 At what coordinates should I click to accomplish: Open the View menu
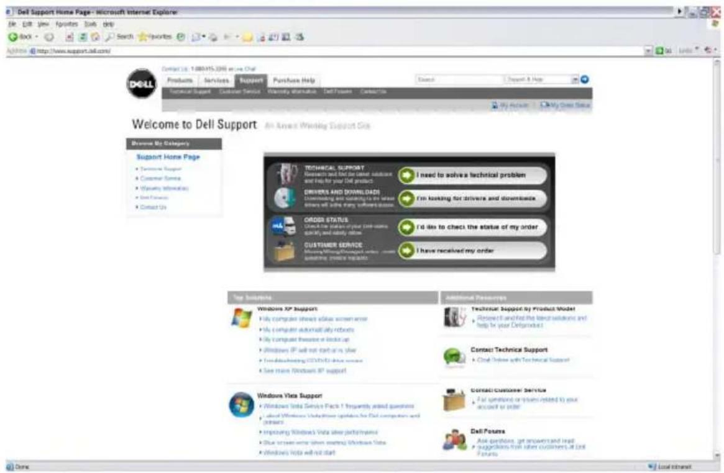point(44,24)
